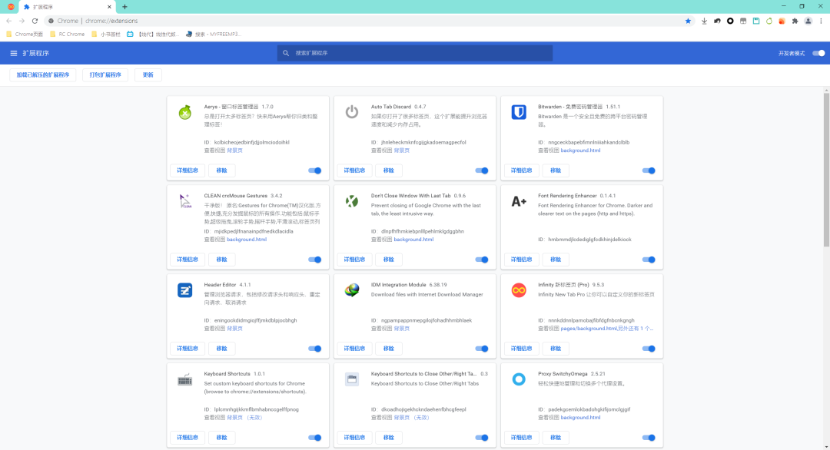The image size is (830, 450).
Task: Click the black ring extension icon
Action: tap(730, 22)
